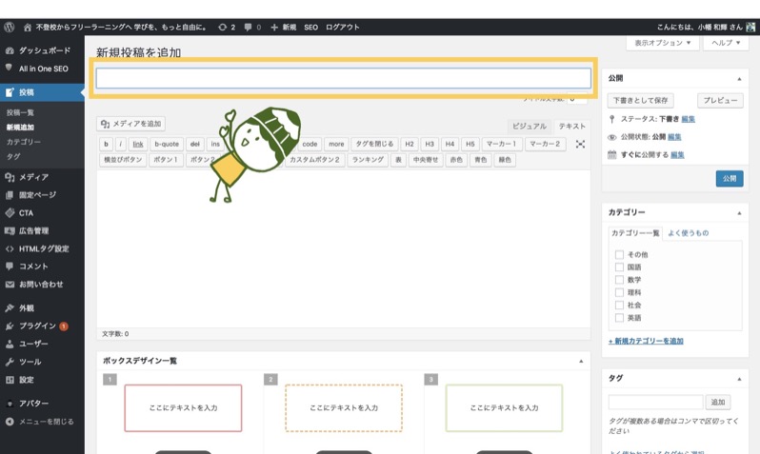This screenshot has width=760, height=454.
Task: Select dashed orange box design 2
Action: [x=344, y=408]
